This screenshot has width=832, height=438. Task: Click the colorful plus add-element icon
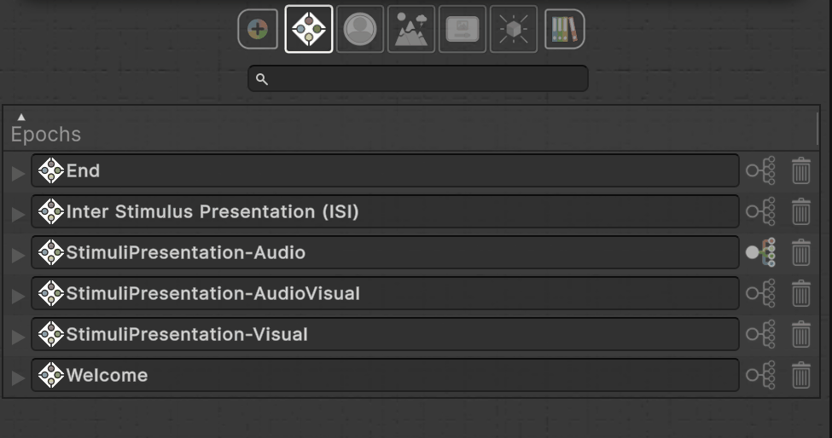(x=258, y=29)
